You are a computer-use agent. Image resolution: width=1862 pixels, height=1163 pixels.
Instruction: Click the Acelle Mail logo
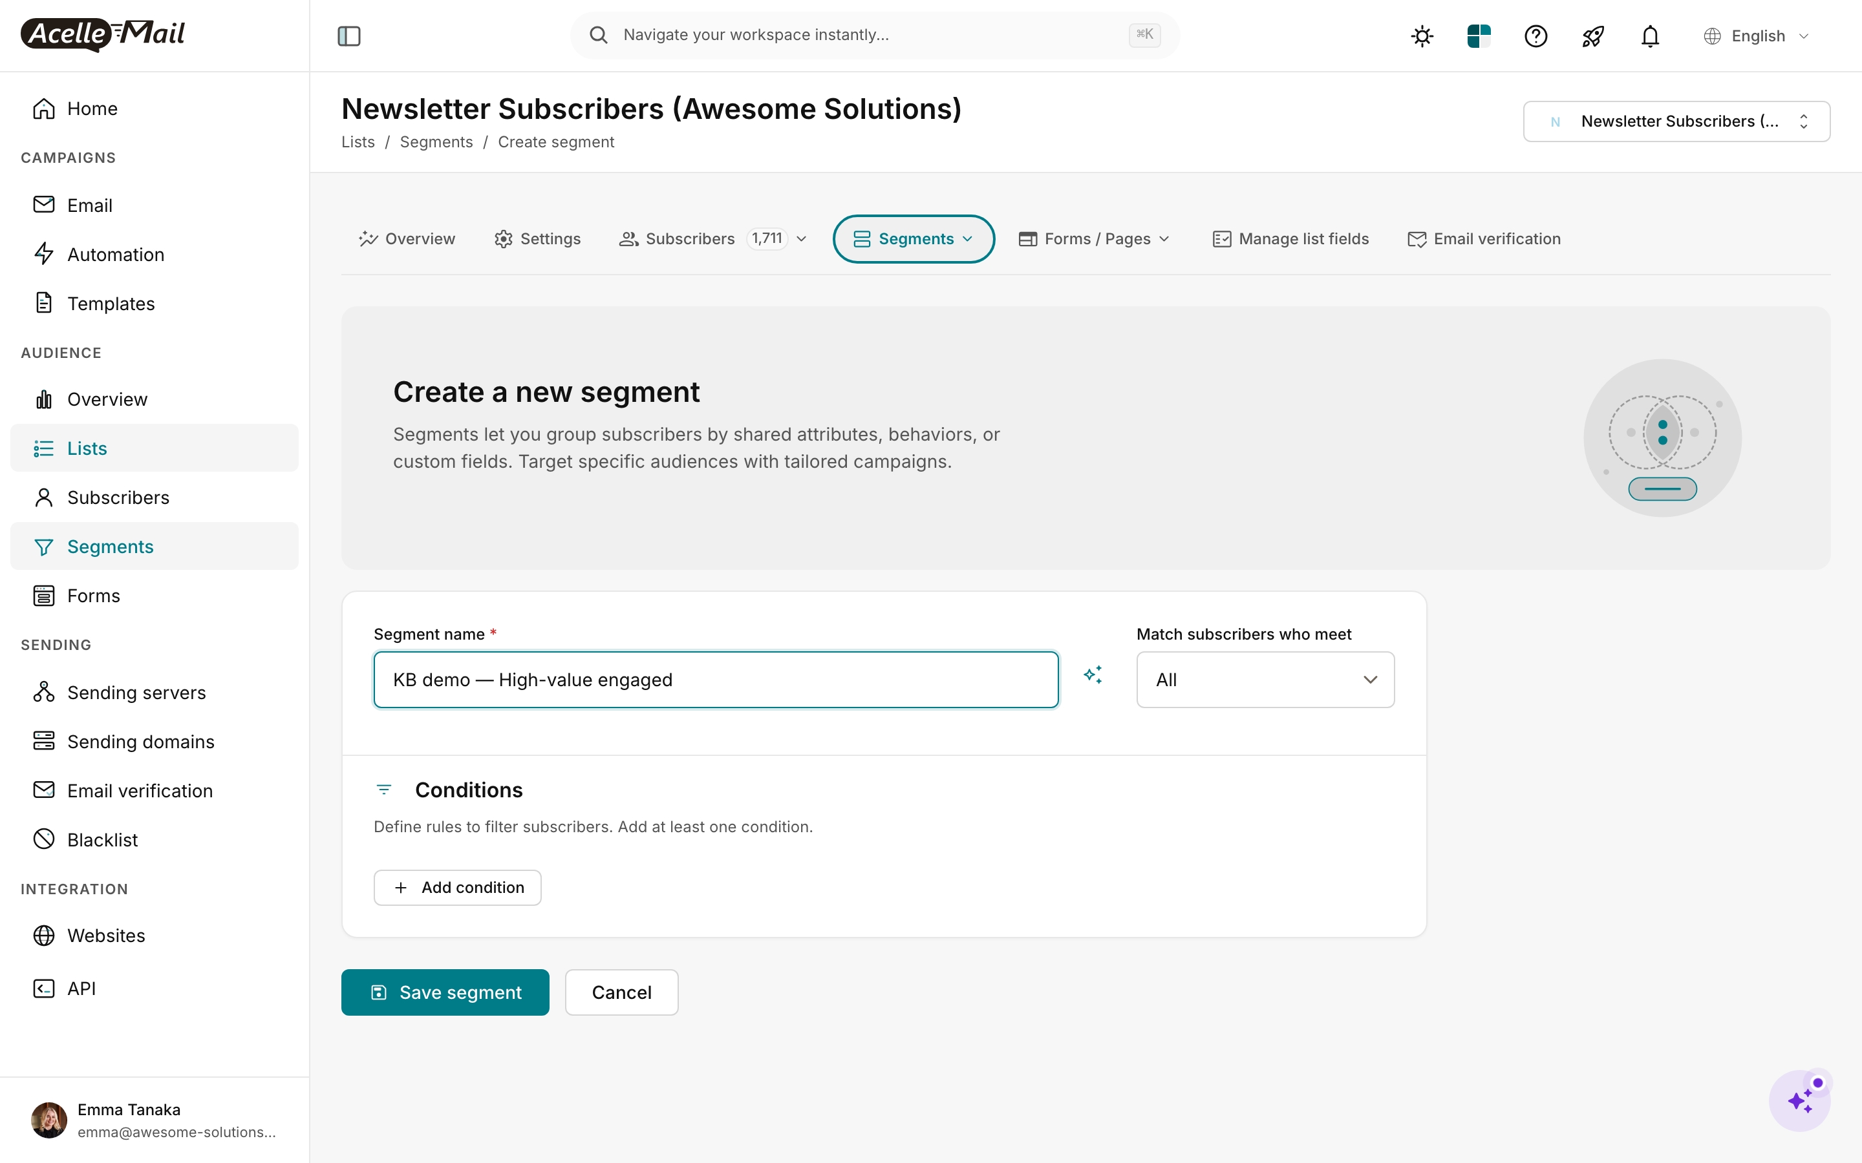click(x=103, y=34)
